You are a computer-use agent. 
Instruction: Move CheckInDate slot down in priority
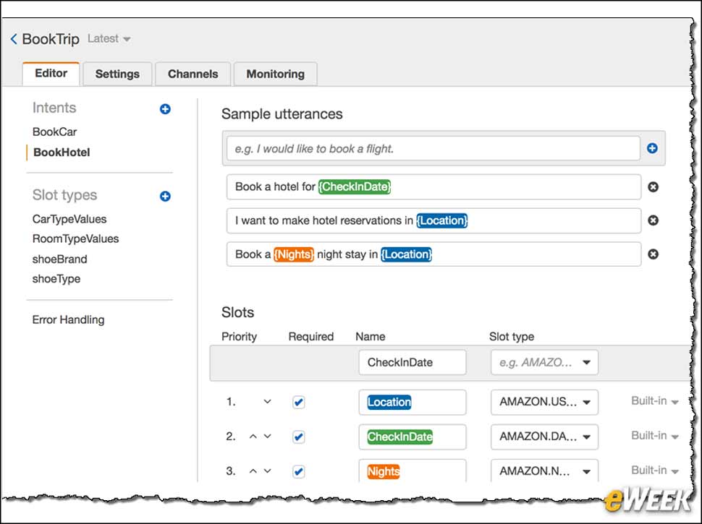tap(267, 437)
